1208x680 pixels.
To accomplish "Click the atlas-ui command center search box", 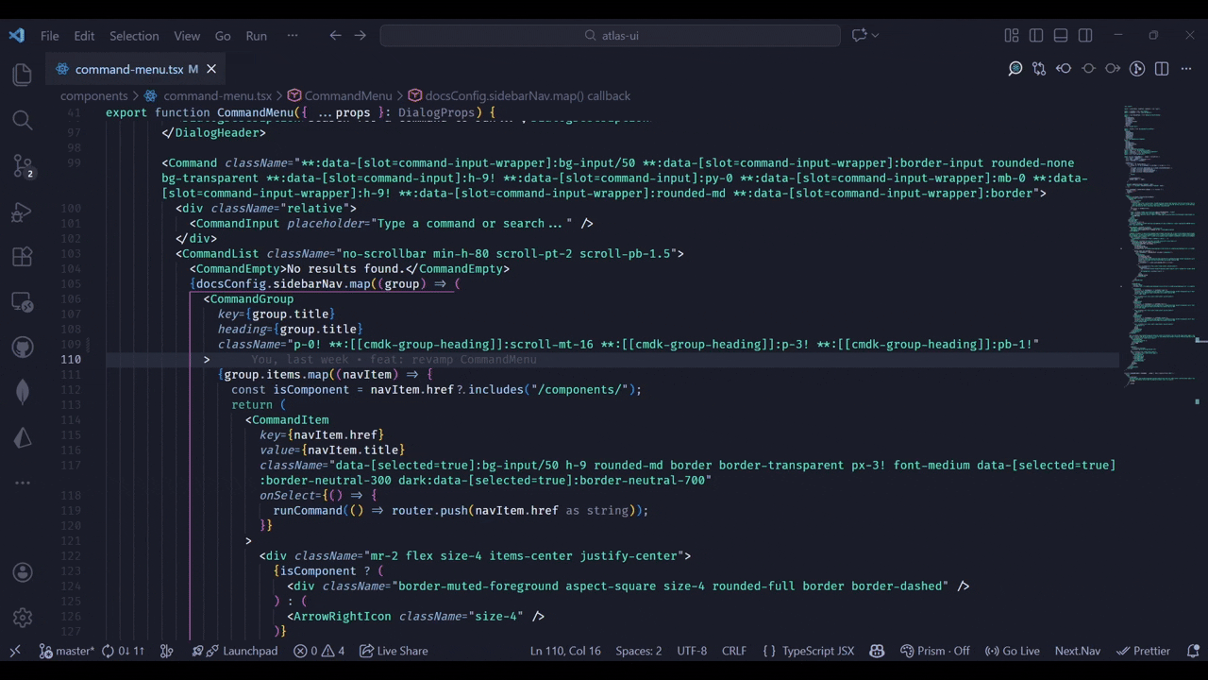I will [611, 36].
